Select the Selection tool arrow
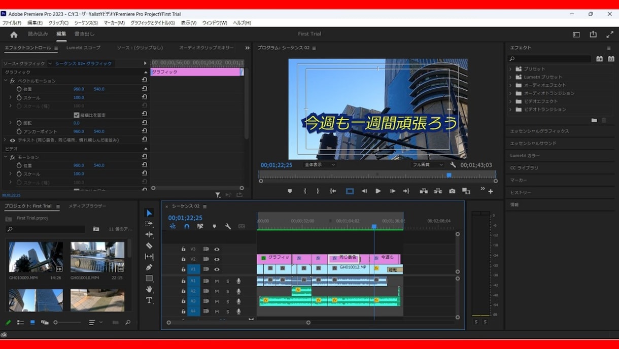 pyautogui.click(x=149, y=213)
